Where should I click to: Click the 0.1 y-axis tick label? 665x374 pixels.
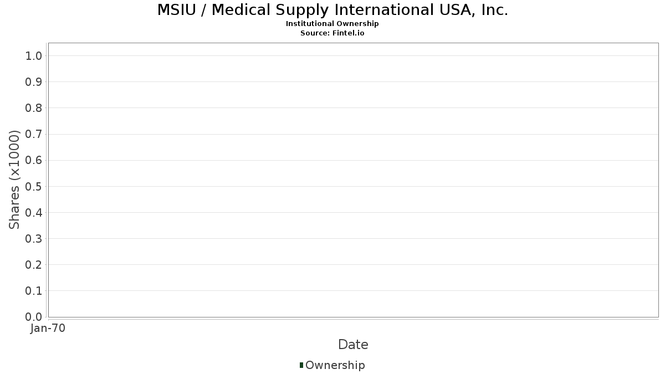tap(34, 291)
